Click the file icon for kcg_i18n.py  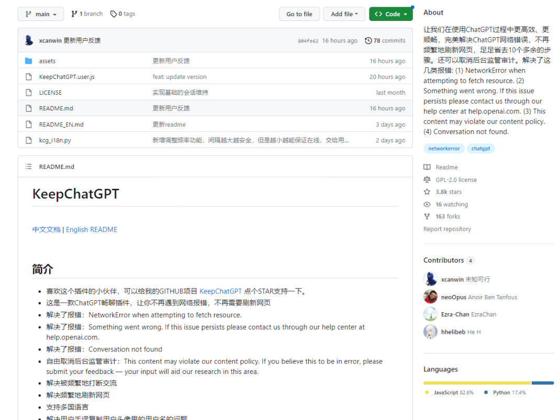[29, 140]
